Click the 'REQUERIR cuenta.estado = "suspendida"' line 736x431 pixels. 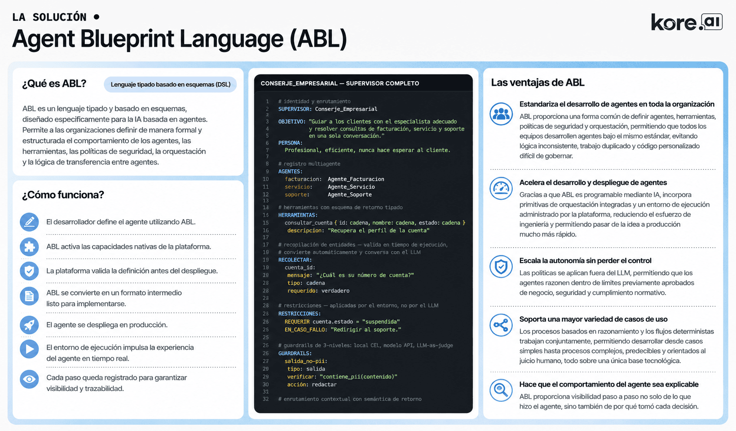point(342,322)
